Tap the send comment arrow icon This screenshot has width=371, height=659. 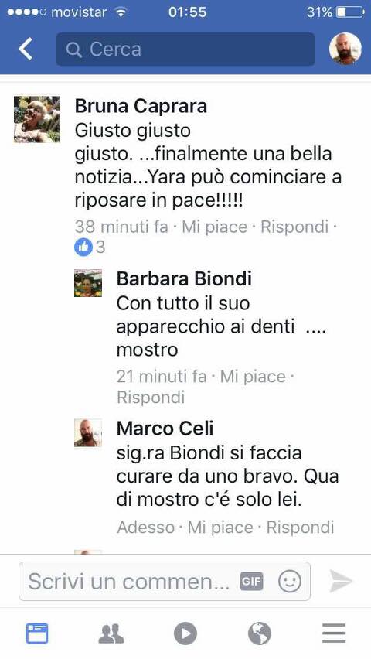[341, 581]
